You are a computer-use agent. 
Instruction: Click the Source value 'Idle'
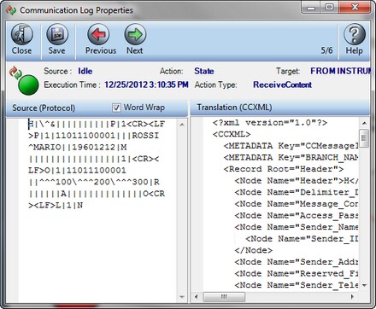(x=85, y=71)
